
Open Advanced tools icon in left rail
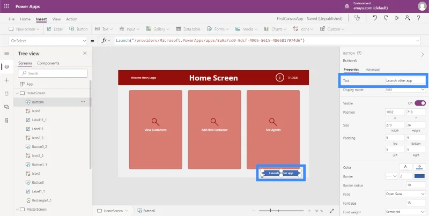click(7, 120)
